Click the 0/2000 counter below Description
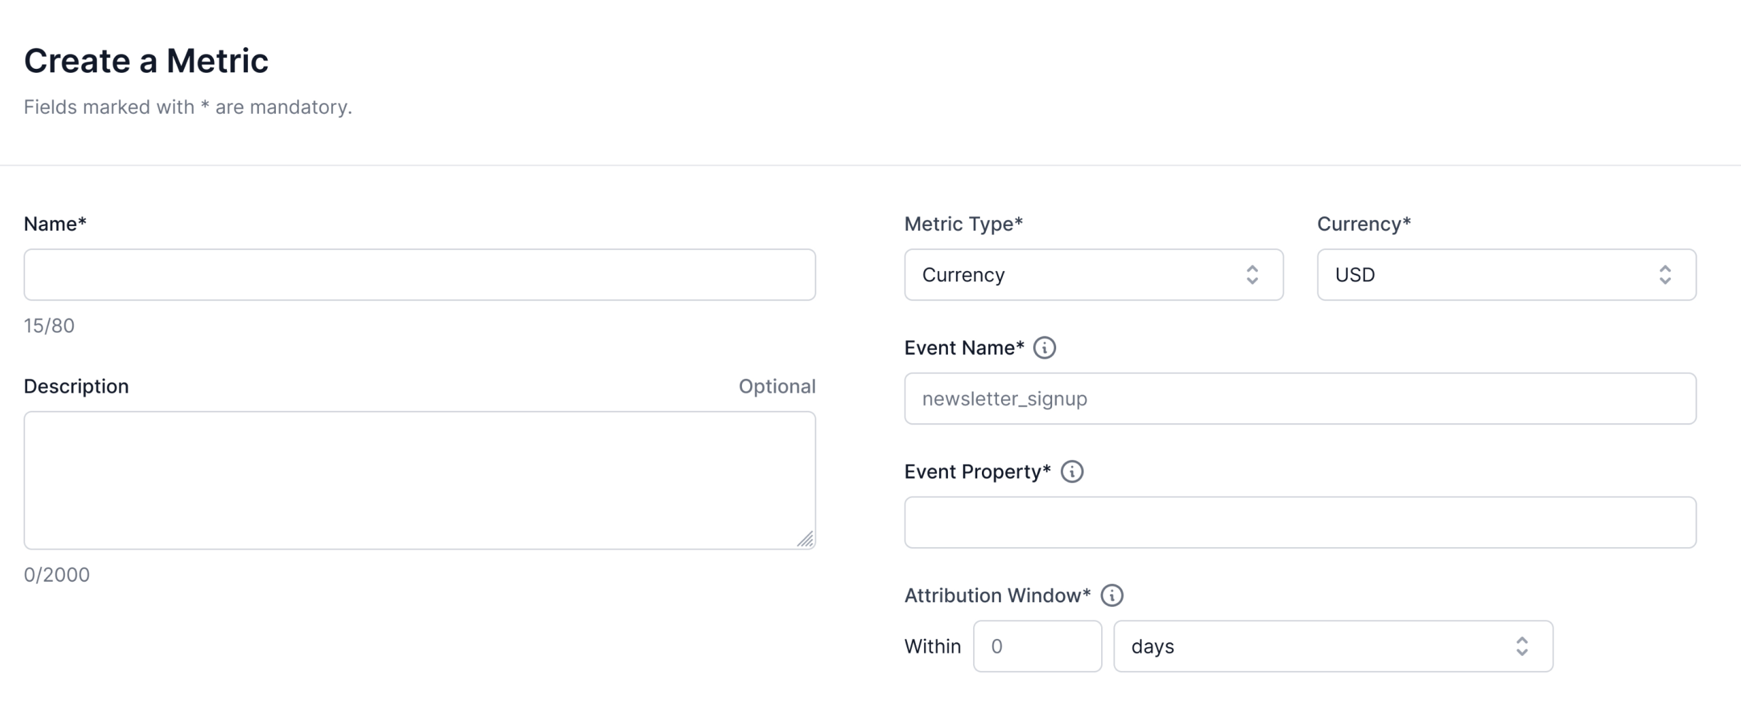This screenshot has height=701, width=1741. pos(56,574)
